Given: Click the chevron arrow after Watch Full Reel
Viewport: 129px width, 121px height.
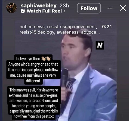Looking at the screenshot, I should point(64,11).
